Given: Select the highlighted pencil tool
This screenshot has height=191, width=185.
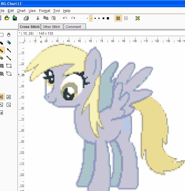Looking at the screenshot, I should tap(2, 50).
